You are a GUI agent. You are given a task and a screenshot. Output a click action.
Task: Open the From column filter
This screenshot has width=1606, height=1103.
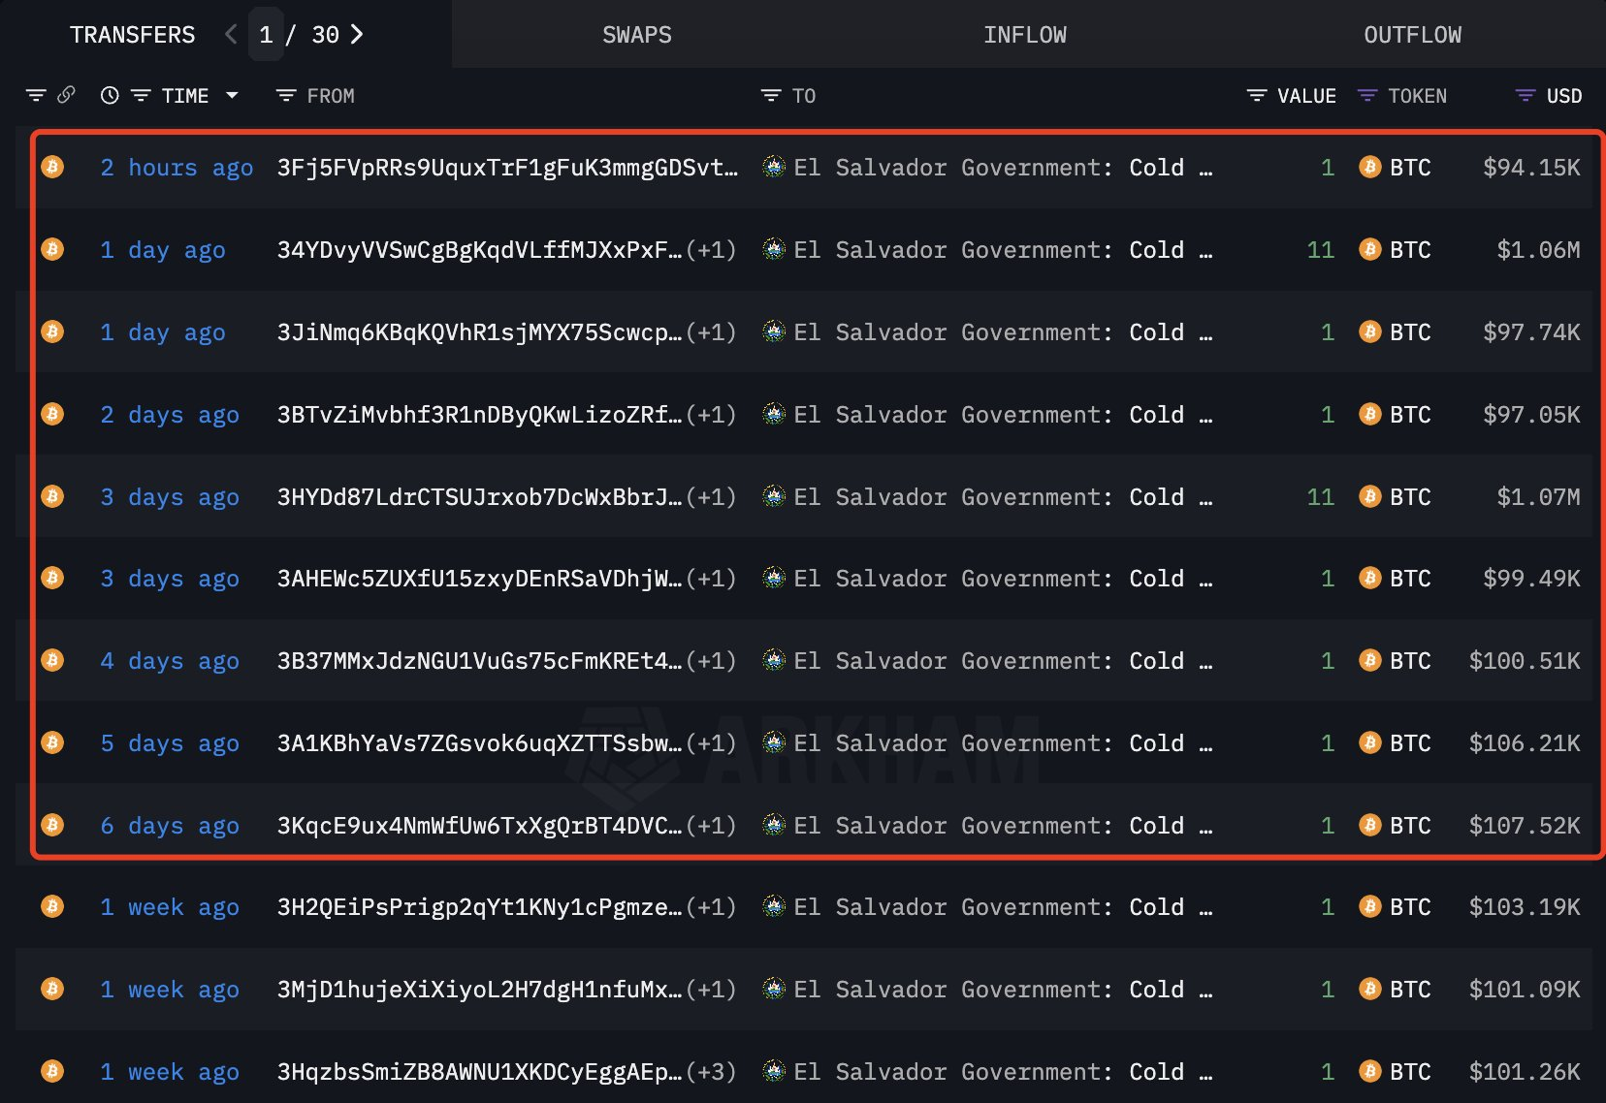tap(286, 95)
